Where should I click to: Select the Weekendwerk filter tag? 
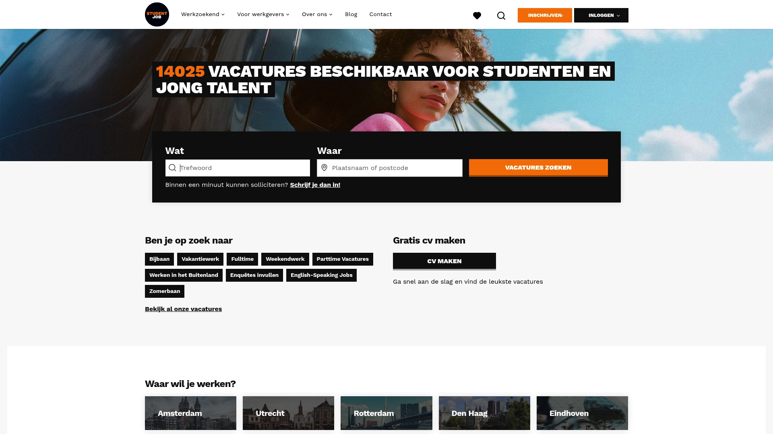coord(285,259)
